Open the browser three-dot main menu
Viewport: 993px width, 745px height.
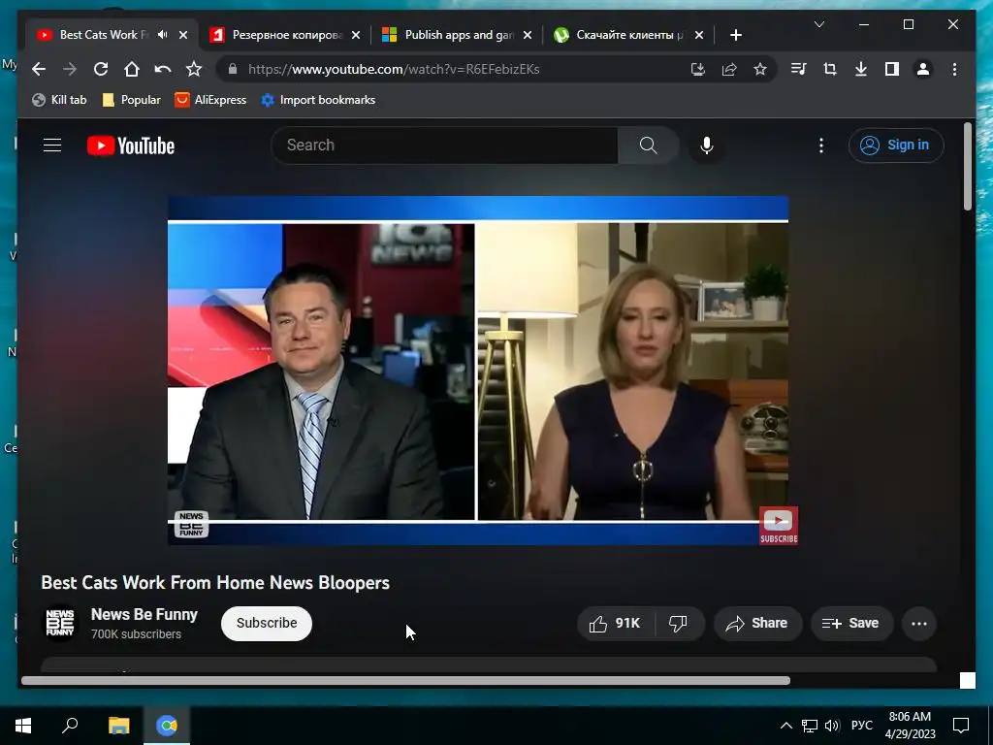click(x=954, y=69)
